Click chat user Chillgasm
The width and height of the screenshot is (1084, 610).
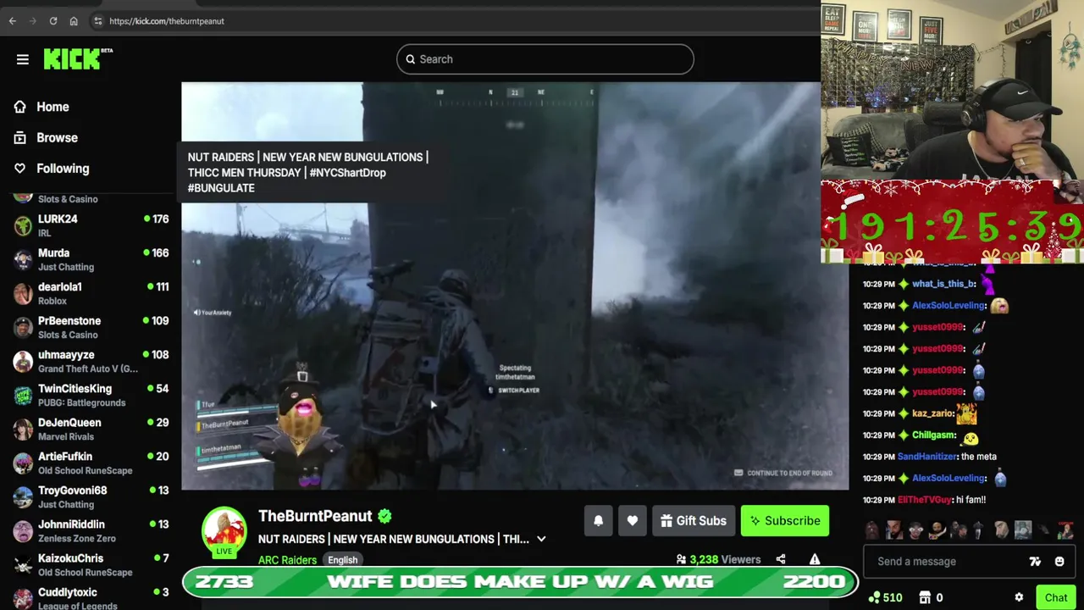tap(933, 435)
